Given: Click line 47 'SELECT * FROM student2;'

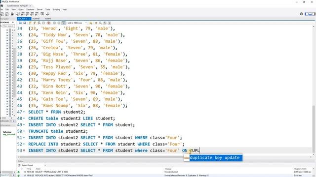Looking at the screenshot, I should coord(57,112).
